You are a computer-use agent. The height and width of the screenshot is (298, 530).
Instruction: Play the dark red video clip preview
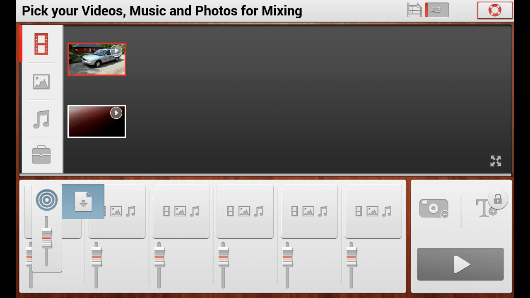(x=116, y=113)
